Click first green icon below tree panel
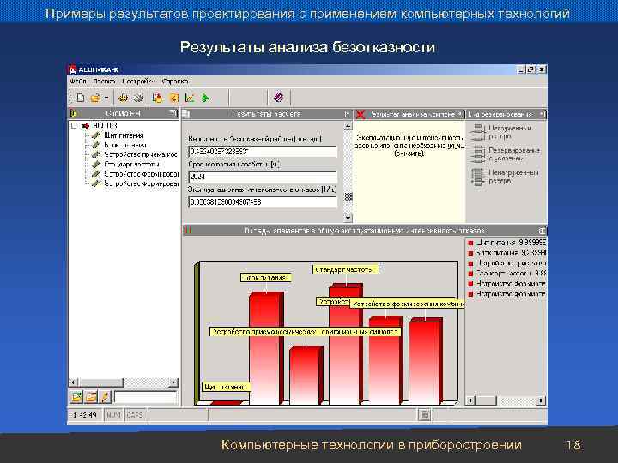Image resolution: width=618 pixels, height=463 pixels. (x=77, y=397)
